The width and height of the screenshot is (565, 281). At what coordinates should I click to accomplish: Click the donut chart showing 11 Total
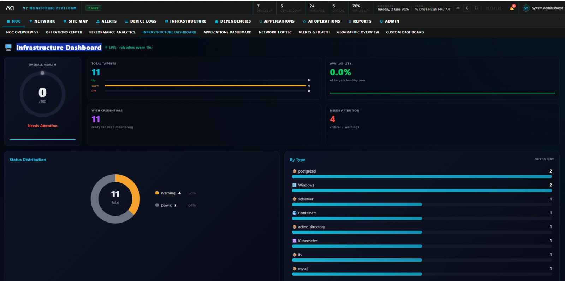(115, 199)
